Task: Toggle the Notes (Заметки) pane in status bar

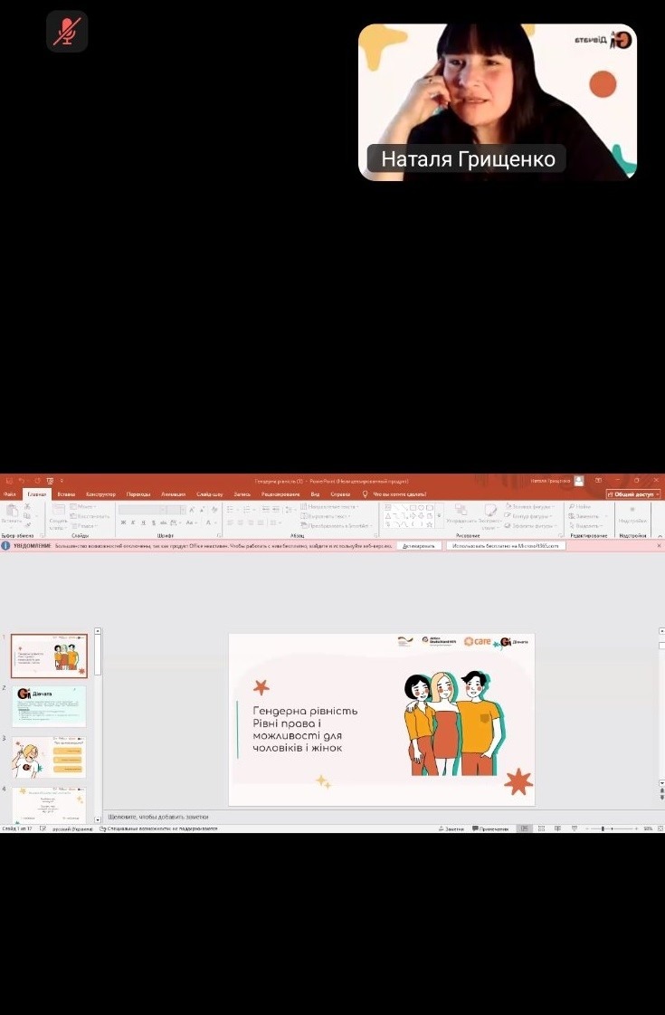Action: click(x=451, y=828)
